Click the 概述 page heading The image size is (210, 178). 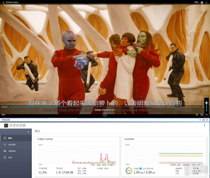click(x=37, y=131)
